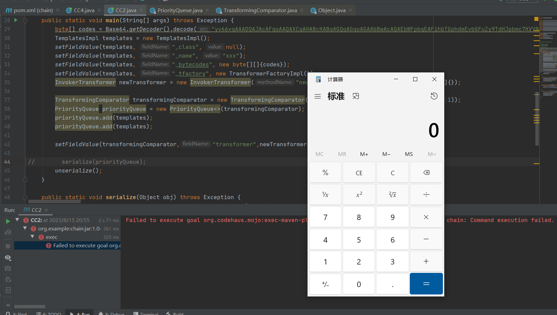Open the eye view options in Run panel
This screenshot has width=557, height=315.
[x=8, y=258]
